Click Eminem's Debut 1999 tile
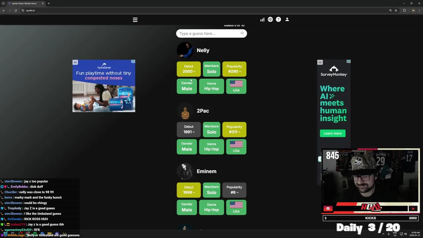Viewport: 423px width, 238px height. click(x=189, y=190)
